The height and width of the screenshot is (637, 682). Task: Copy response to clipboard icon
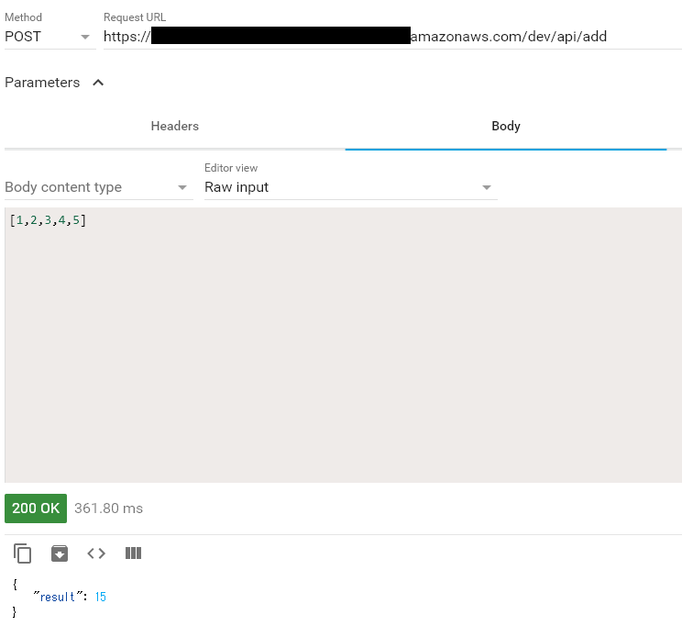point(23,553)
